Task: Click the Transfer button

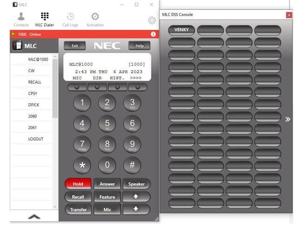Action: 78,209
